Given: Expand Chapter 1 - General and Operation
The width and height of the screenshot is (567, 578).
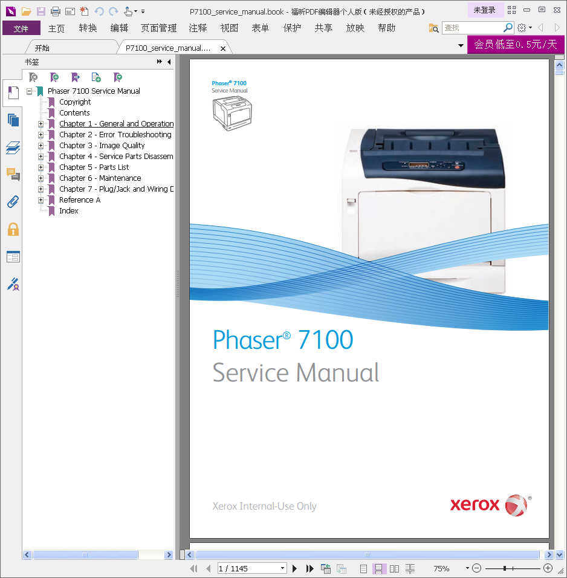Looking at the screenshot, I should click(x=41, y=124).
